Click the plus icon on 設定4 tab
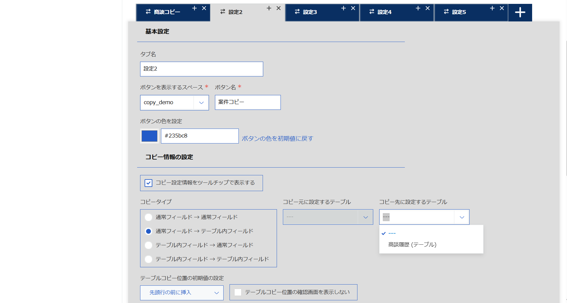Viewport: 567px width, 303px height. (x=418, y=8)
